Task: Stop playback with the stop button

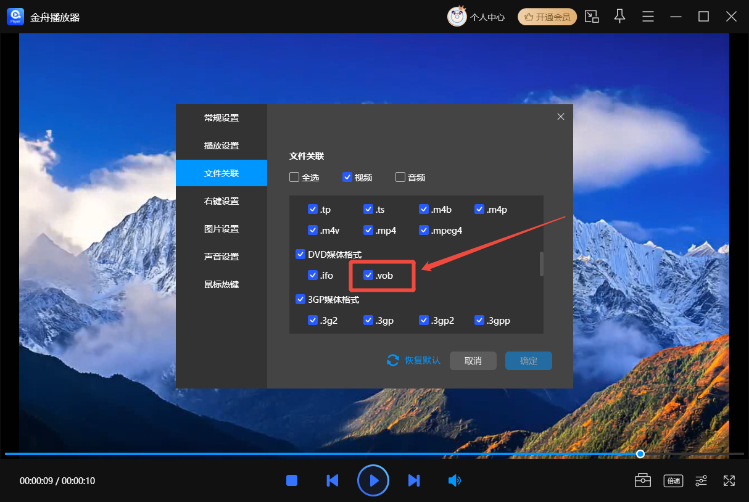Action: pyautogui.click(x=292, y=480)
